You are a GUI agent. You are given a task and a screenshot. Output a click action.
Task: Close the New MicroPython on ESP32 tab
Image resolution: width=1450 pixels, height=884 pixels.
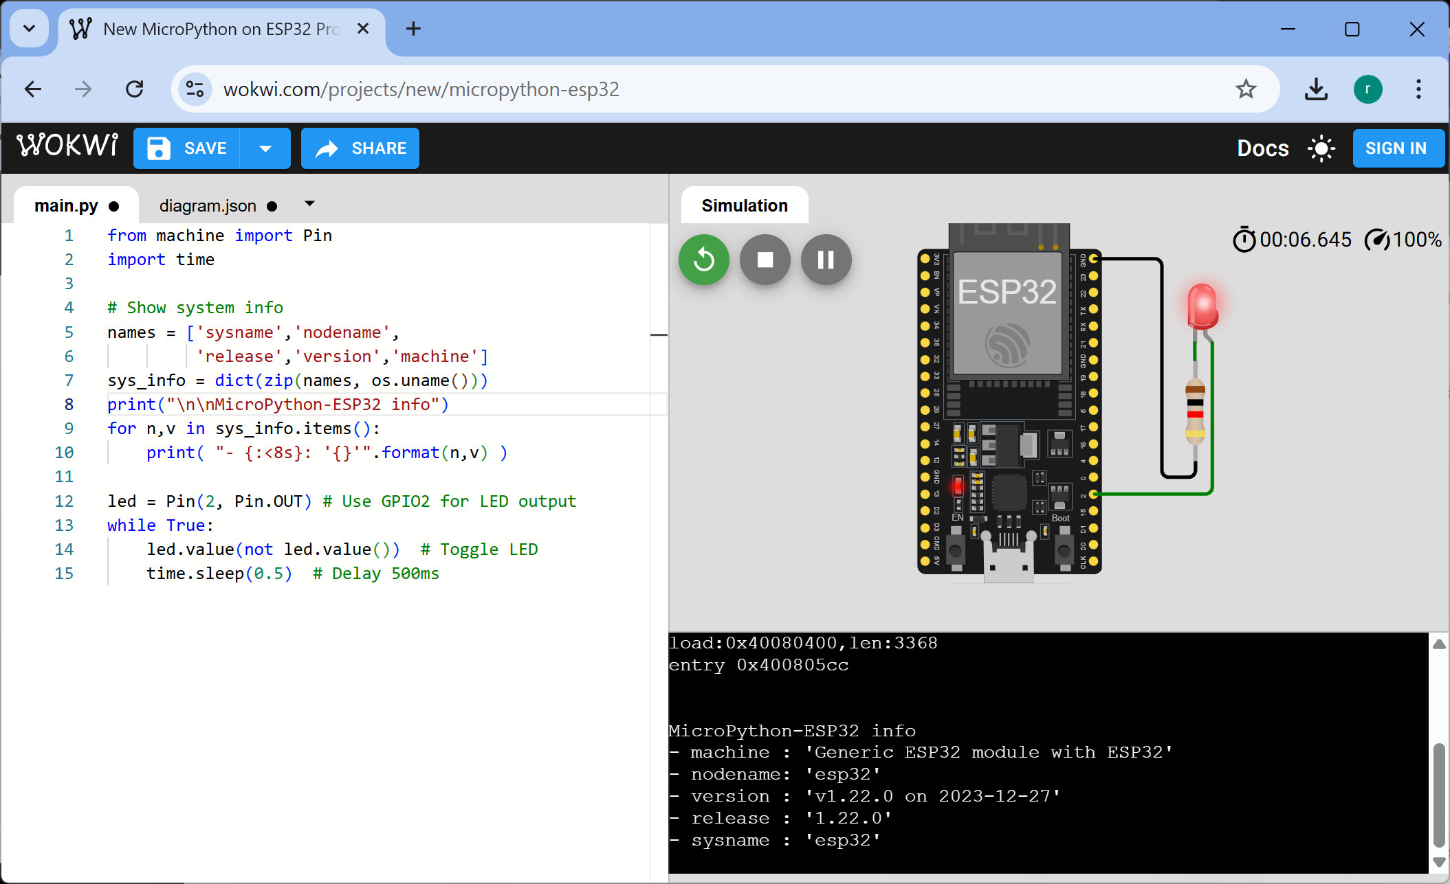(x=363, y=29)
